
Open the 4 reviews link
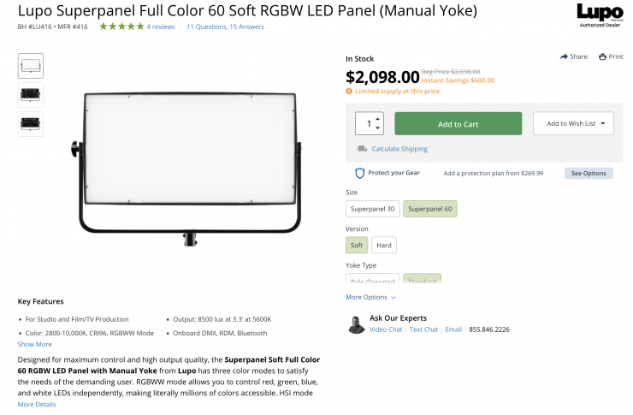pyautogui.click(x=161, y=27)
